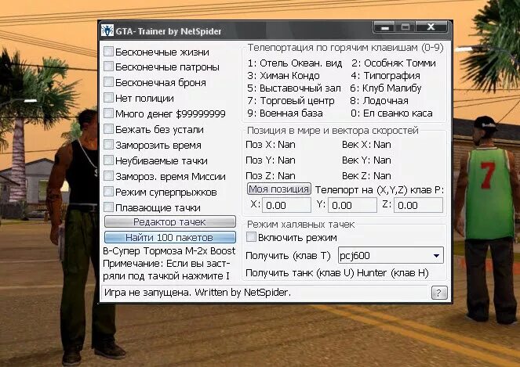Click '9: Военная база' teleport entry
Screen dimensions: 520x367
click(285, 113)
